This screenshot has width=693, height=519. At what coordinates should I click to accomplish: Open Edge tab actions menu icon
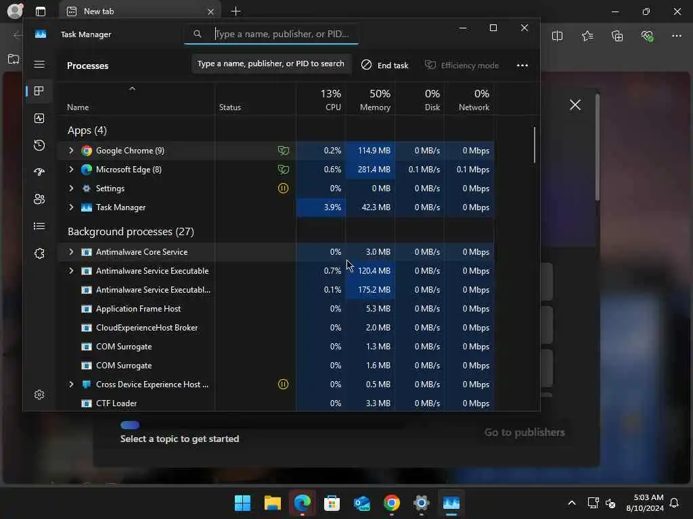41,11
